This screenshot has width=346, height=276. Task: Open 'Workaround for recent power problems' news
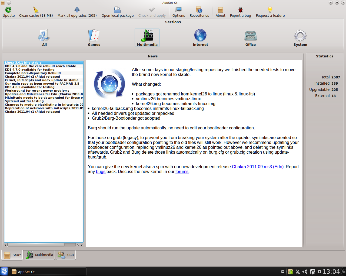[x=44, y=91]
